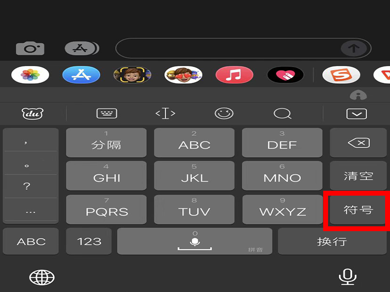This screenshot has height=292, width=390.
Task: Switch keyboard layout via keyboard icon
Action: [x=107, y=113]
